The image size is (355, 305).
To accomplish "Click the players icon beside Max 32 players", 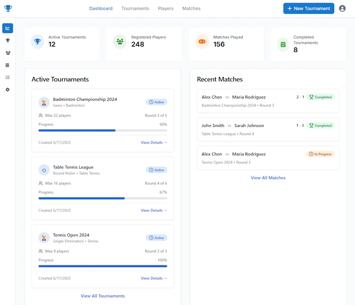I will tap(41, 115).
